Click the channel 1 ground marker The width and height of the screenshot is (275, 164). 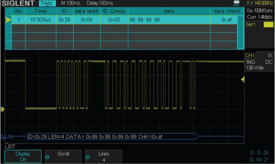click(2, 109)
